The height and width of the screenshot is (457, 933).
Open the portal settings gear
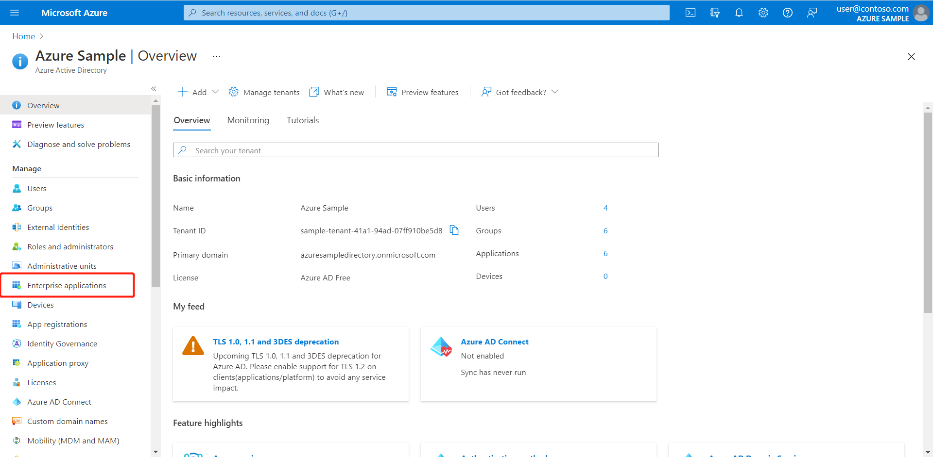coord(763,13)
